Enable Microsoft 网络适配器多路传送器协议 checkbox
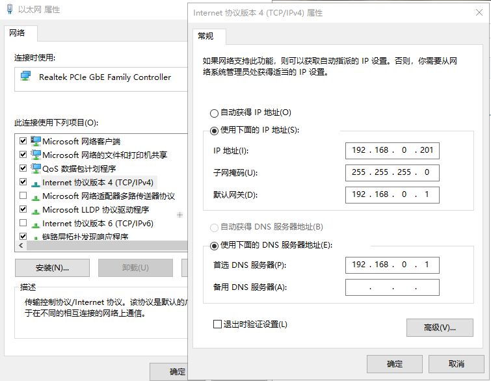The width and height of the screenshot is (491, 381). coord(23,196)
